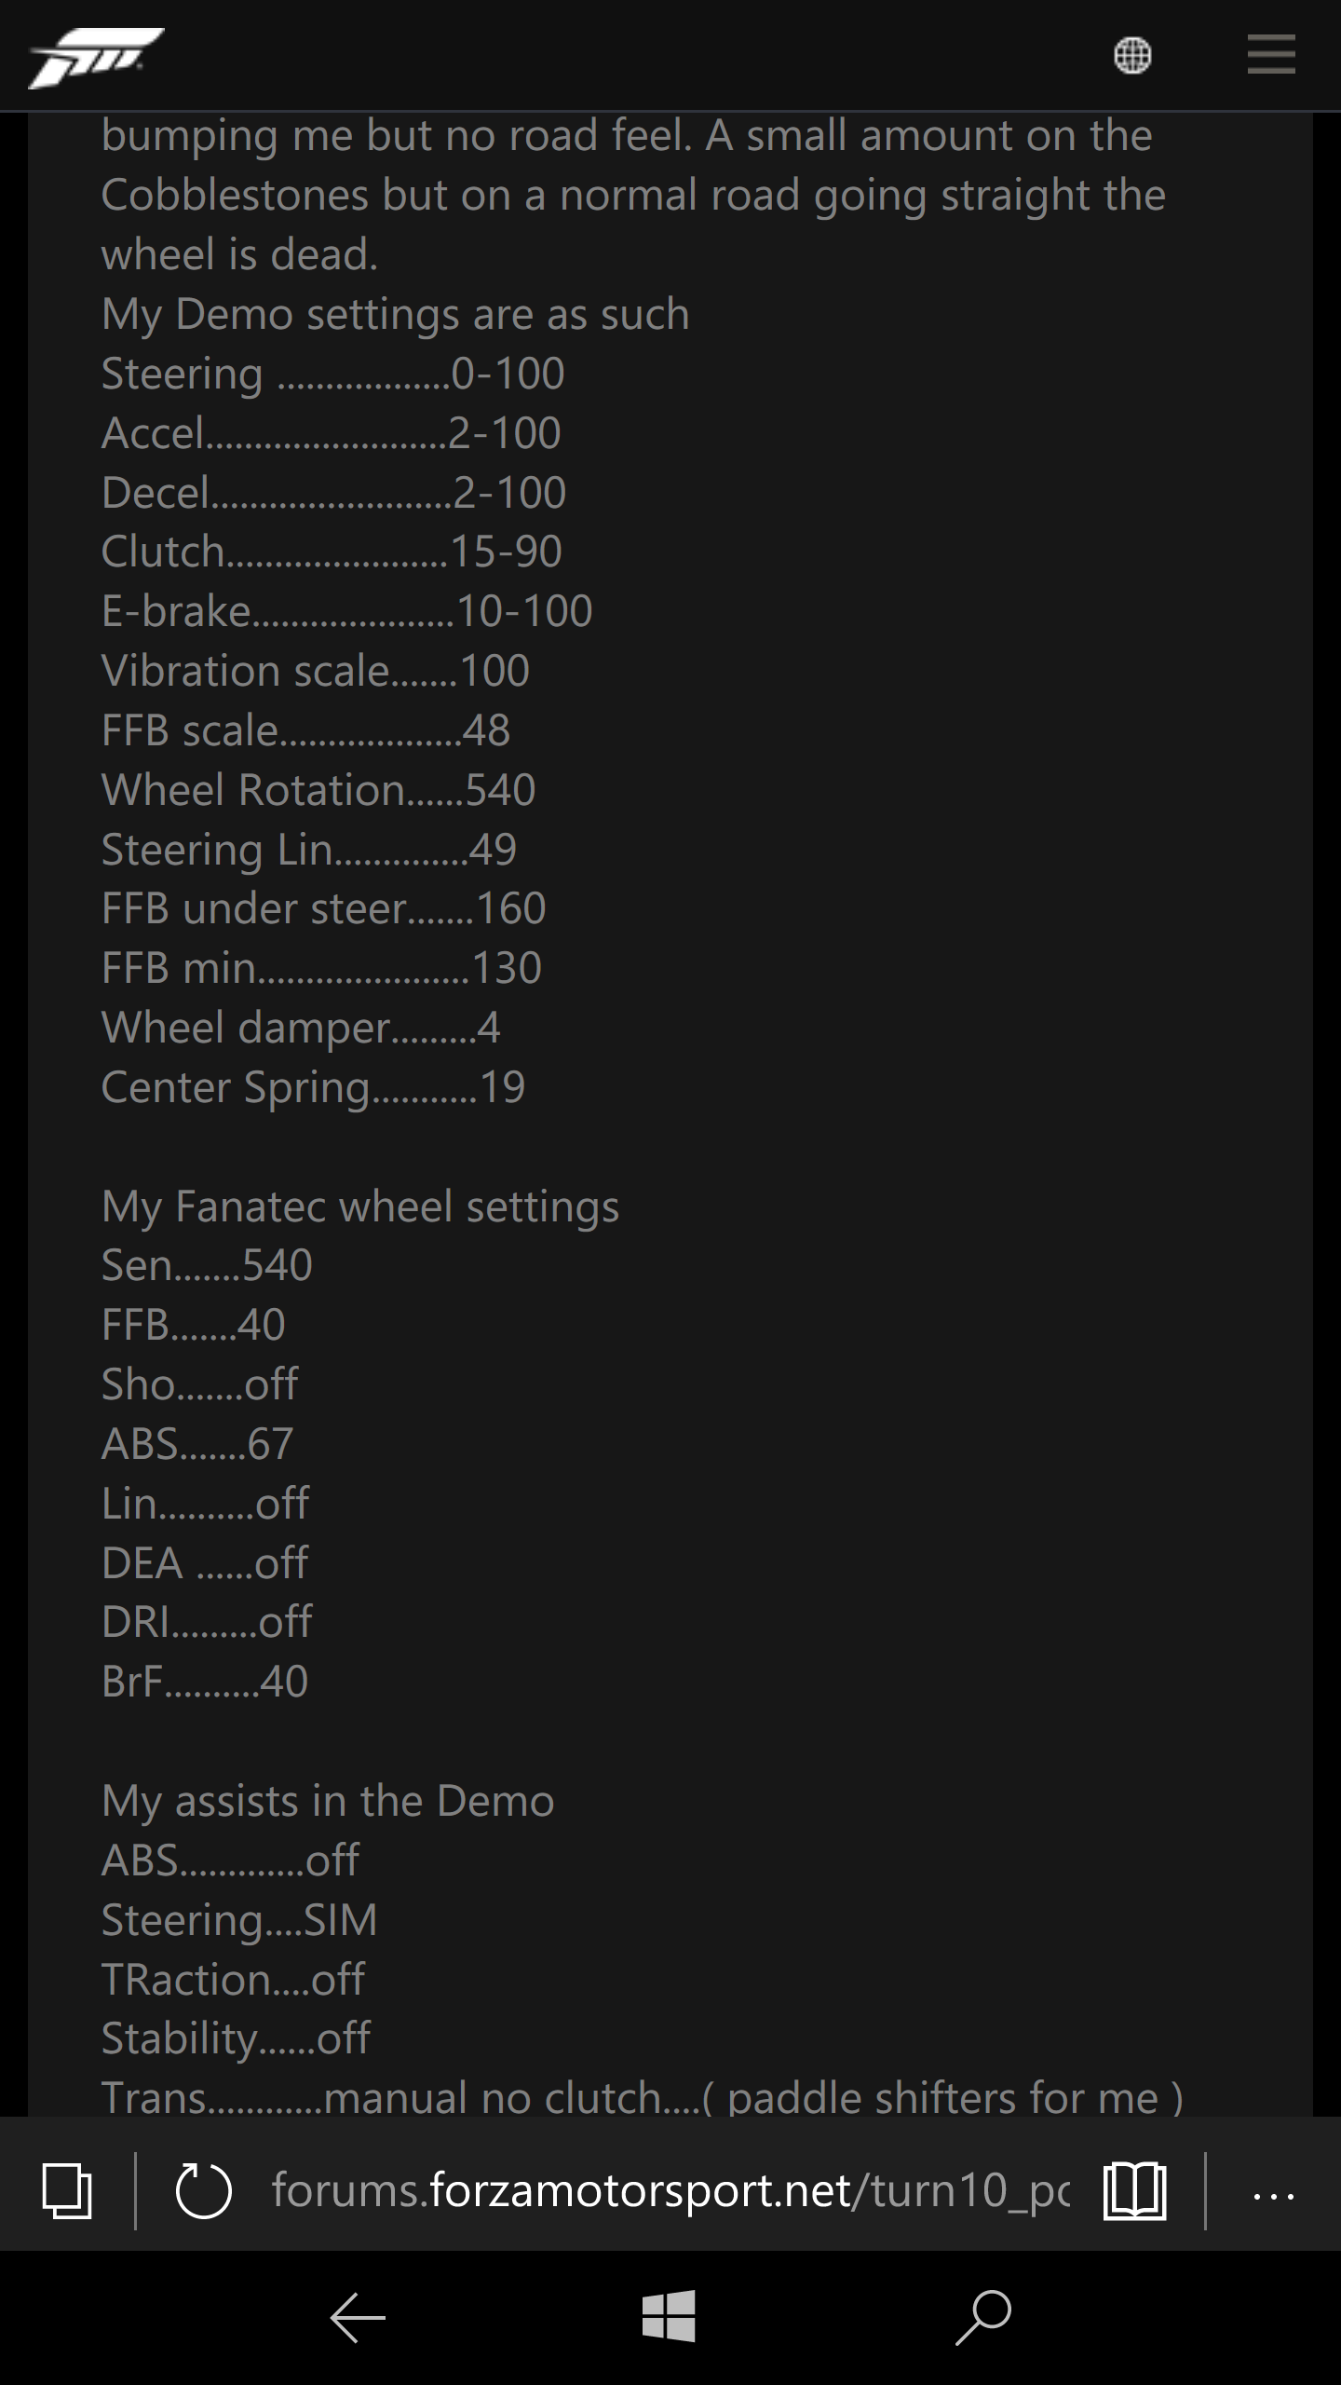Tap the Windows Start button
Viewport: 1341px width, 2385px height.
pos(669,2316)
